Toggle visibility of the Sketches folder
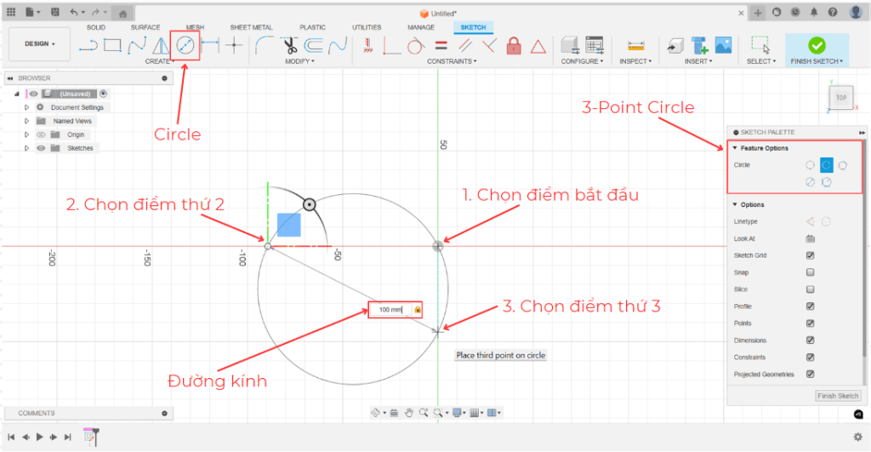 coord(40,148)
